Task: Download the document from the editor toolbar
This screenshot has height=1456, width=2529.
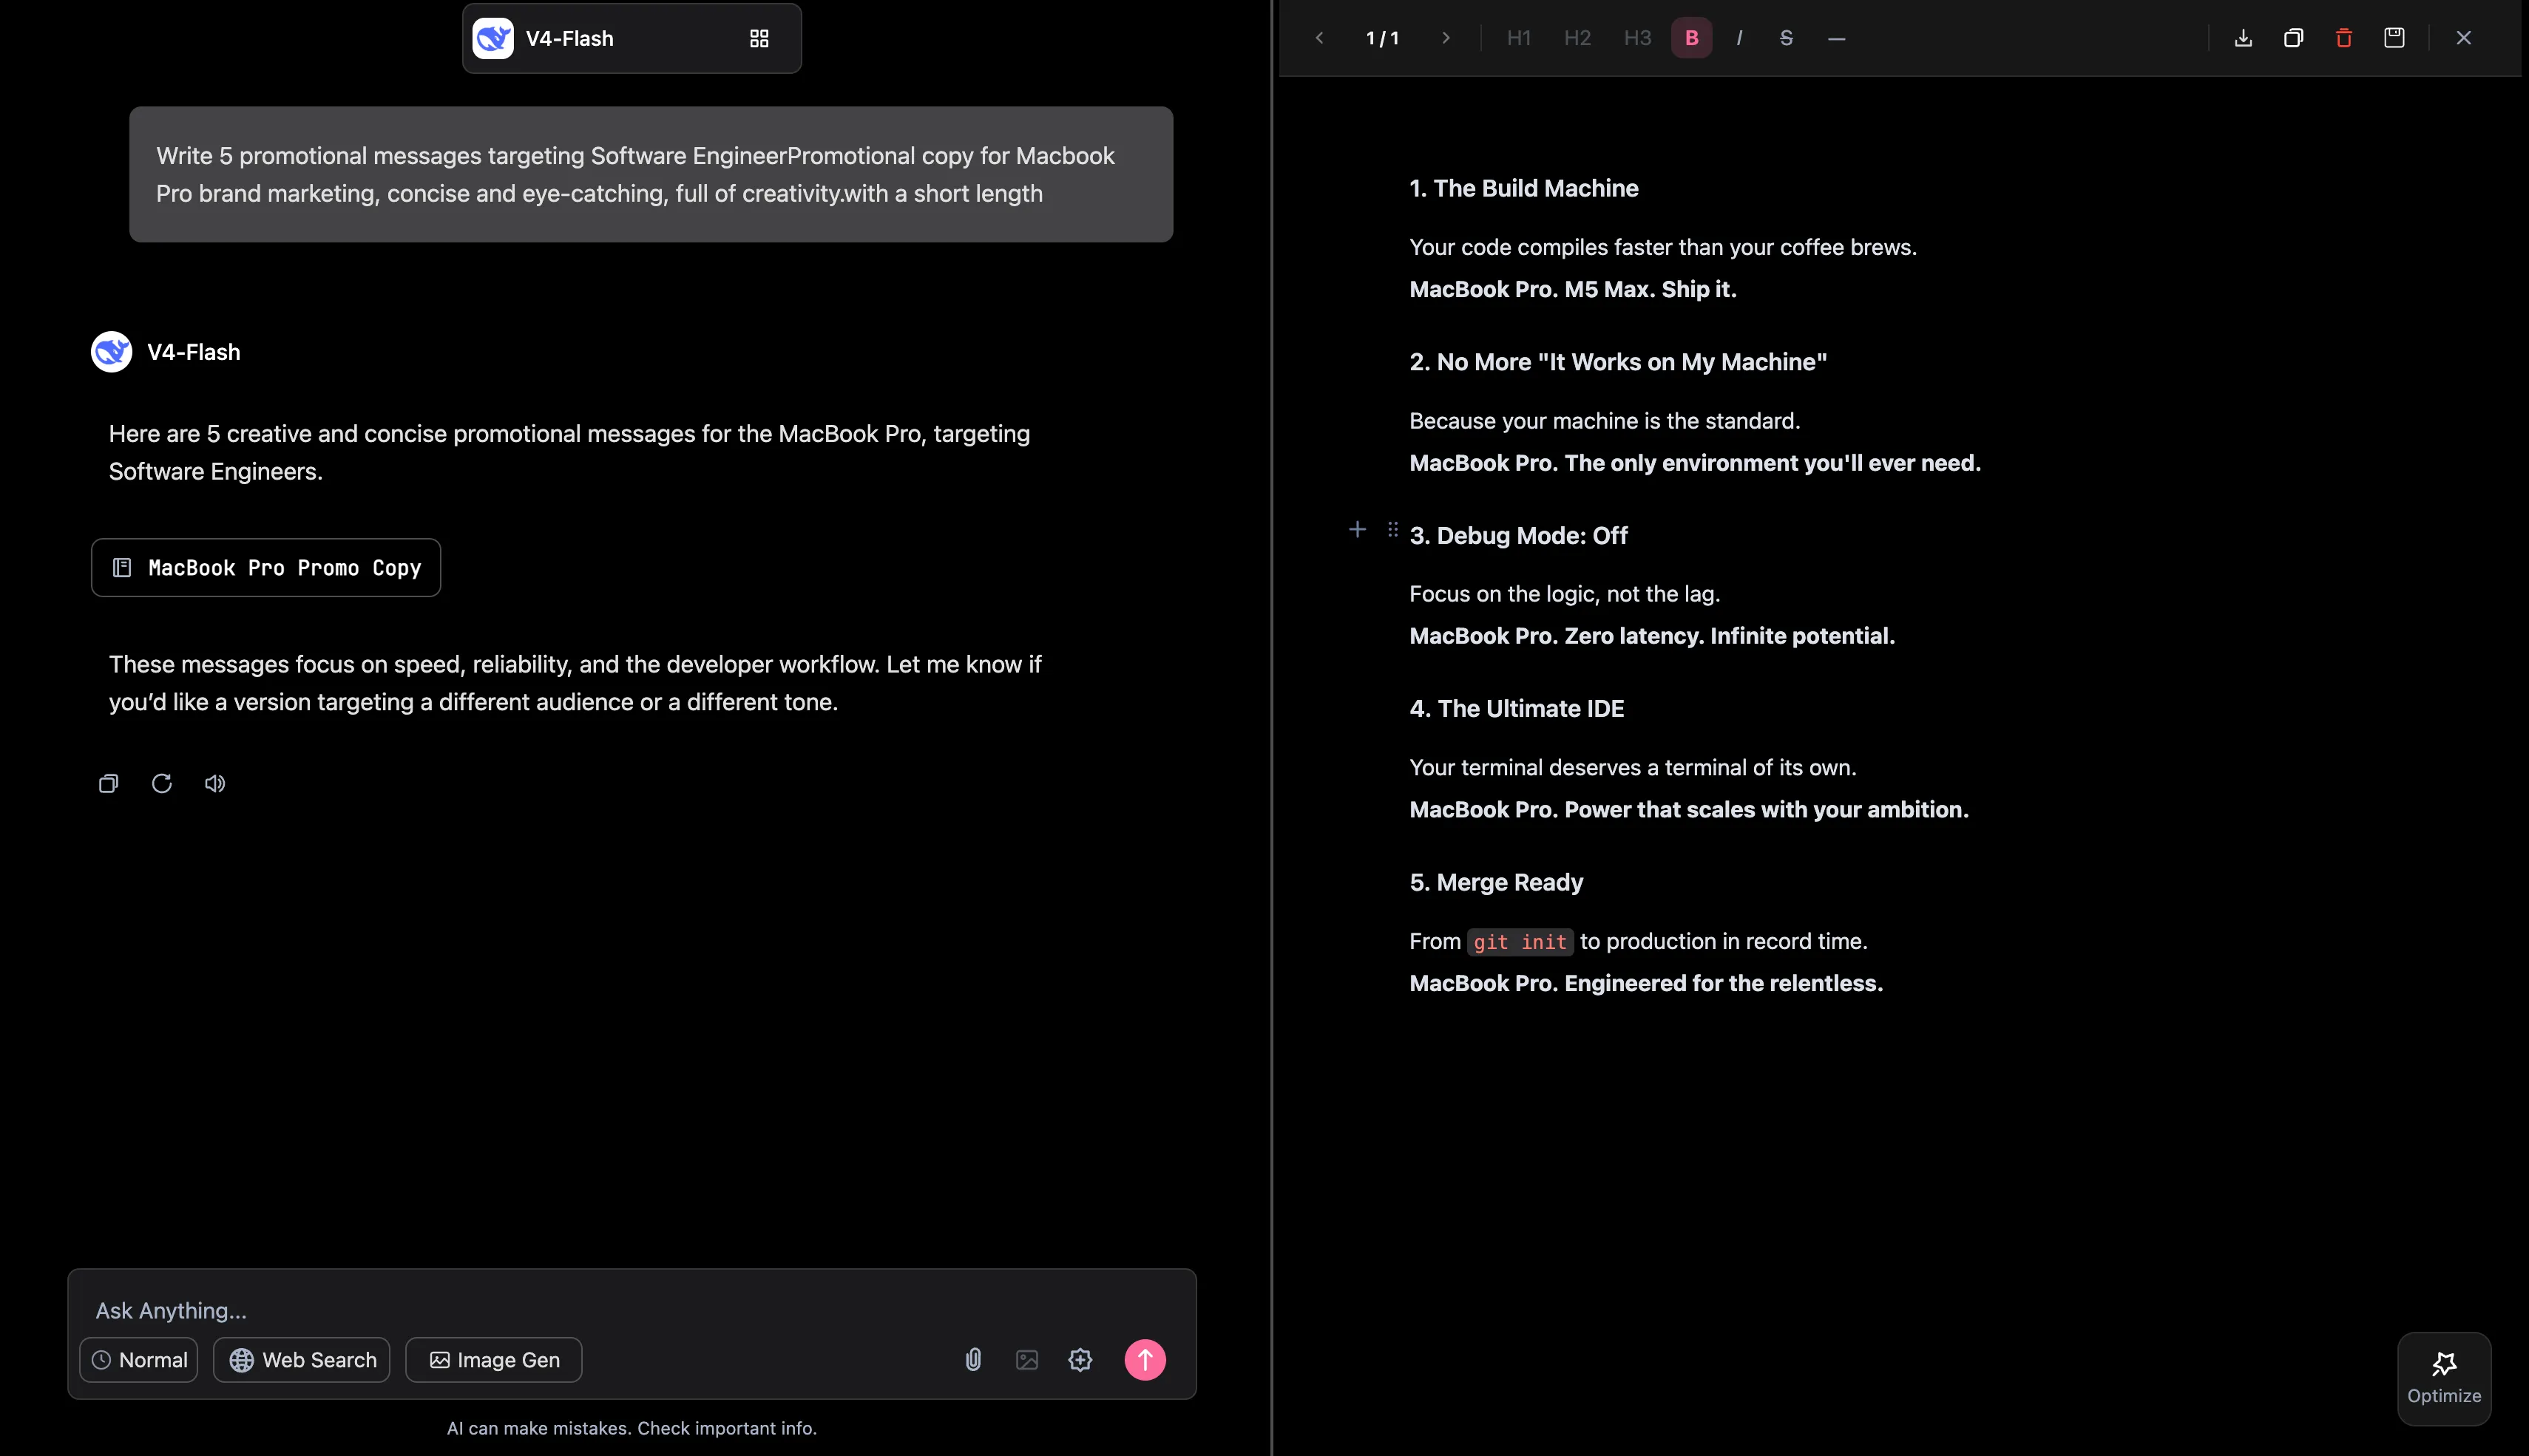Action: tap(2243, 38)
